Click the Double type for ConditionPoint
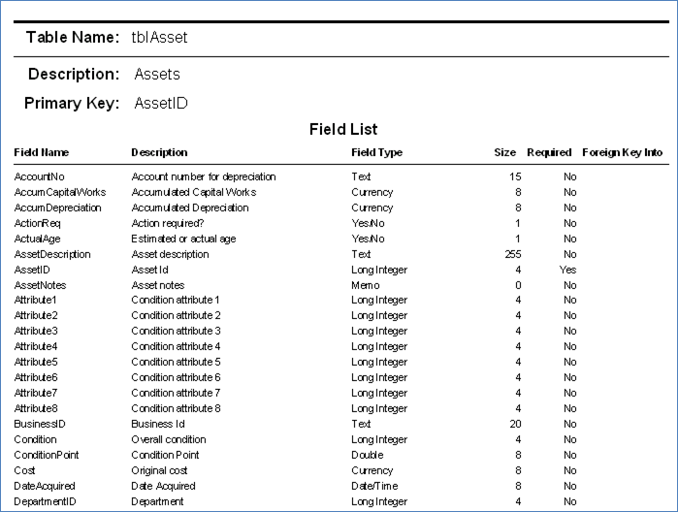This screenshot has width=678, height=512. pos(368,456)
